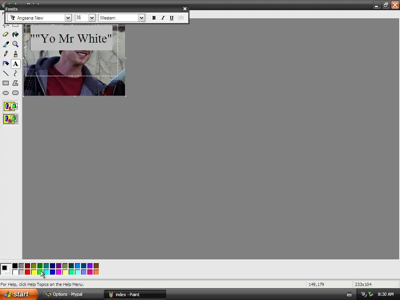
Task: Select the Line tool
Action: pyautogui.click(x=5, y=73)
